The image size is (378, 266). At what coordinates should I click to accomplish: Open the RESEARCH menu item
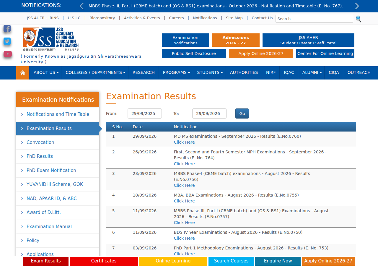point(144,73)
